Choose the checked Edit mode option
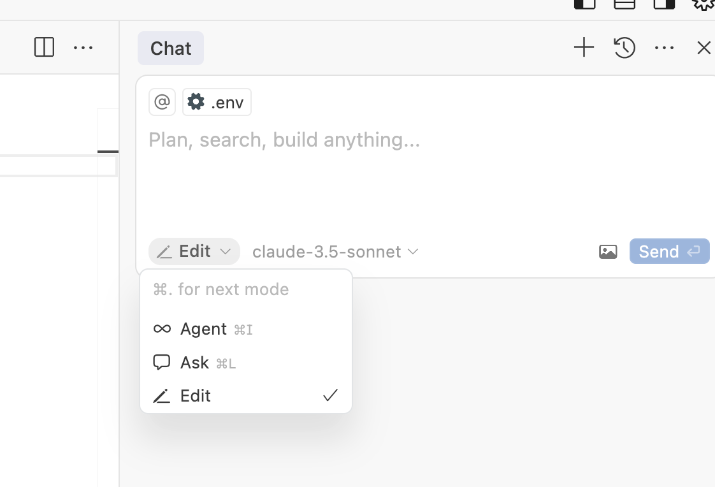Viewport: 715px width, 487px height. click(196, 396)
